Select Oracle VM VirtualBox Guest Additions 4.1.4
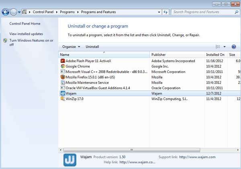 click(x=98, y=88)
